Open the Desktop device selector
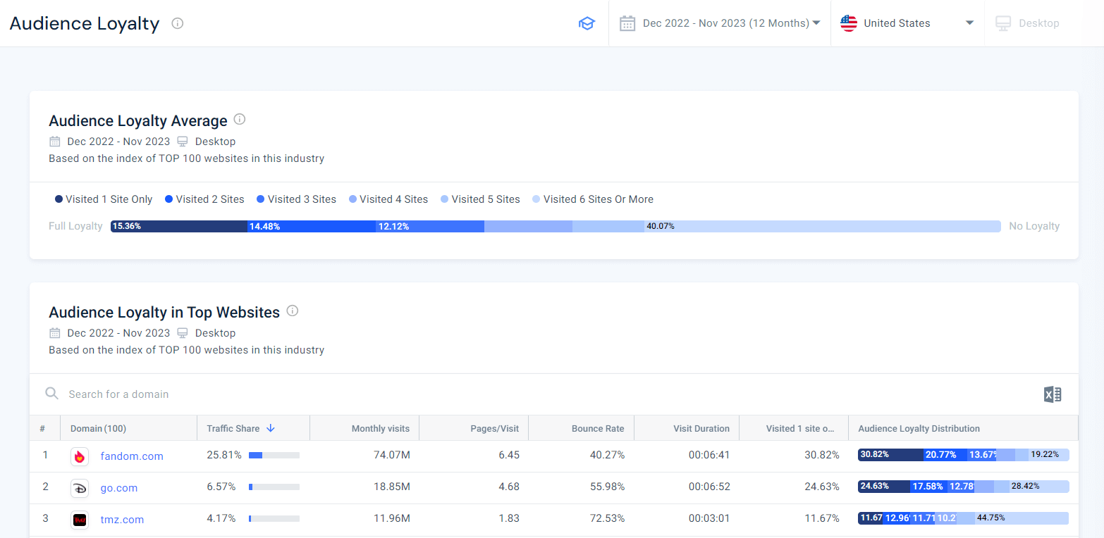Screen dimensions: 1104x538 pyautogui.click(x=1028, y=23)
